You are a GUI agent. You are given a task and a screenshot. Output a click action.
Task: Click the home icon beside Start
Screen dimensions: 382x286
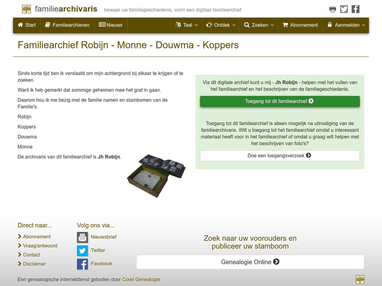[20, 24]
